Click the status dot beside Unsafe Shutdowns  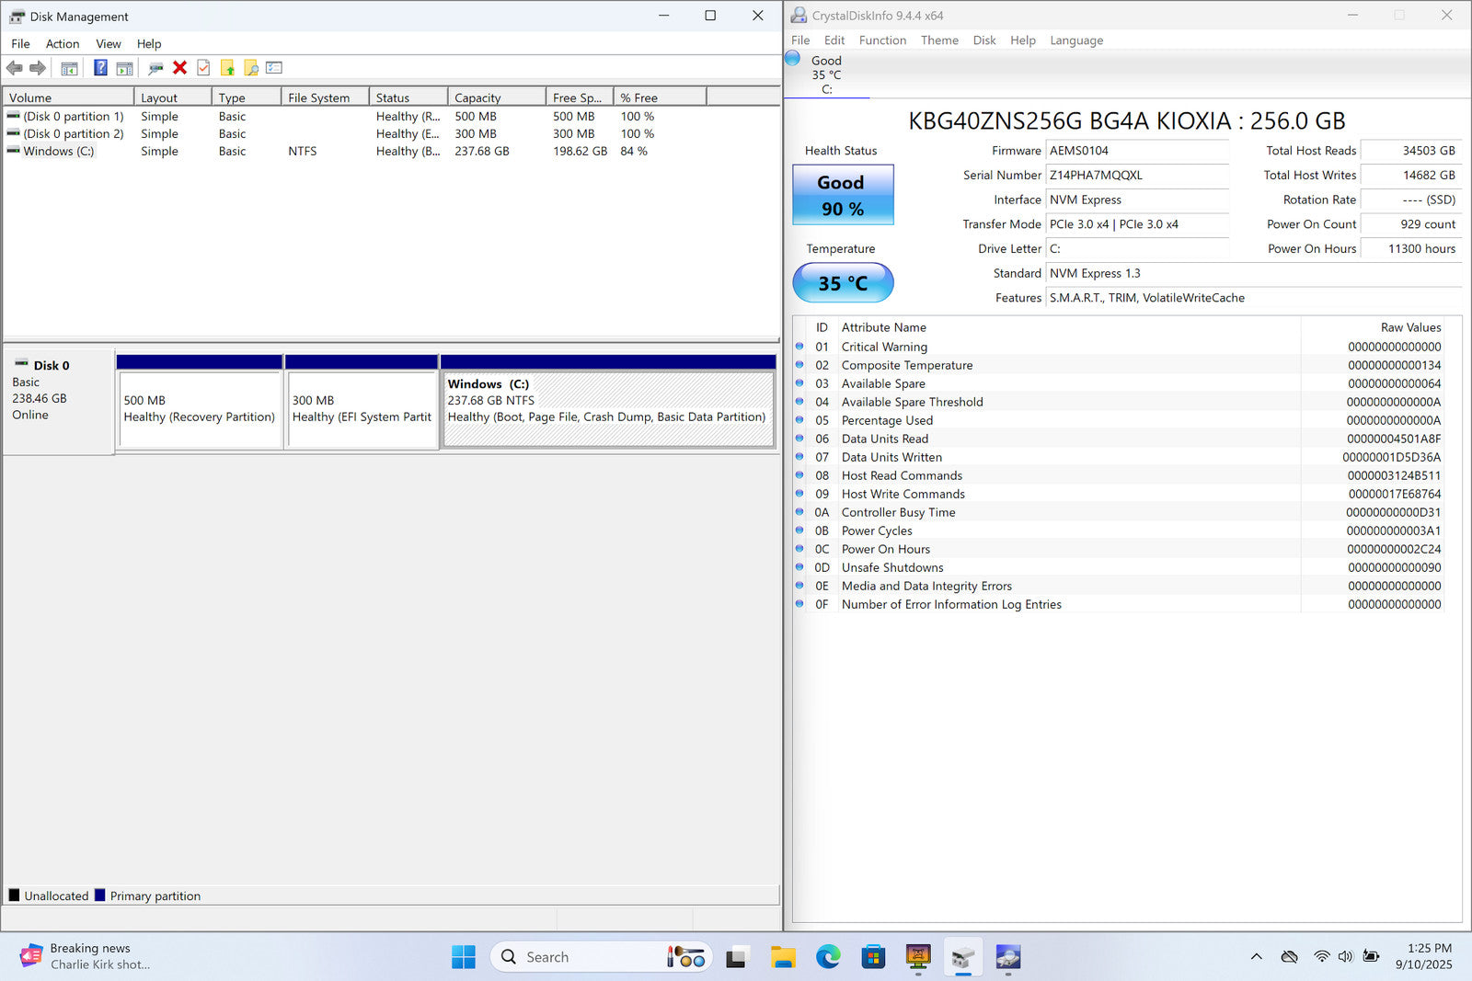(799, 566)
